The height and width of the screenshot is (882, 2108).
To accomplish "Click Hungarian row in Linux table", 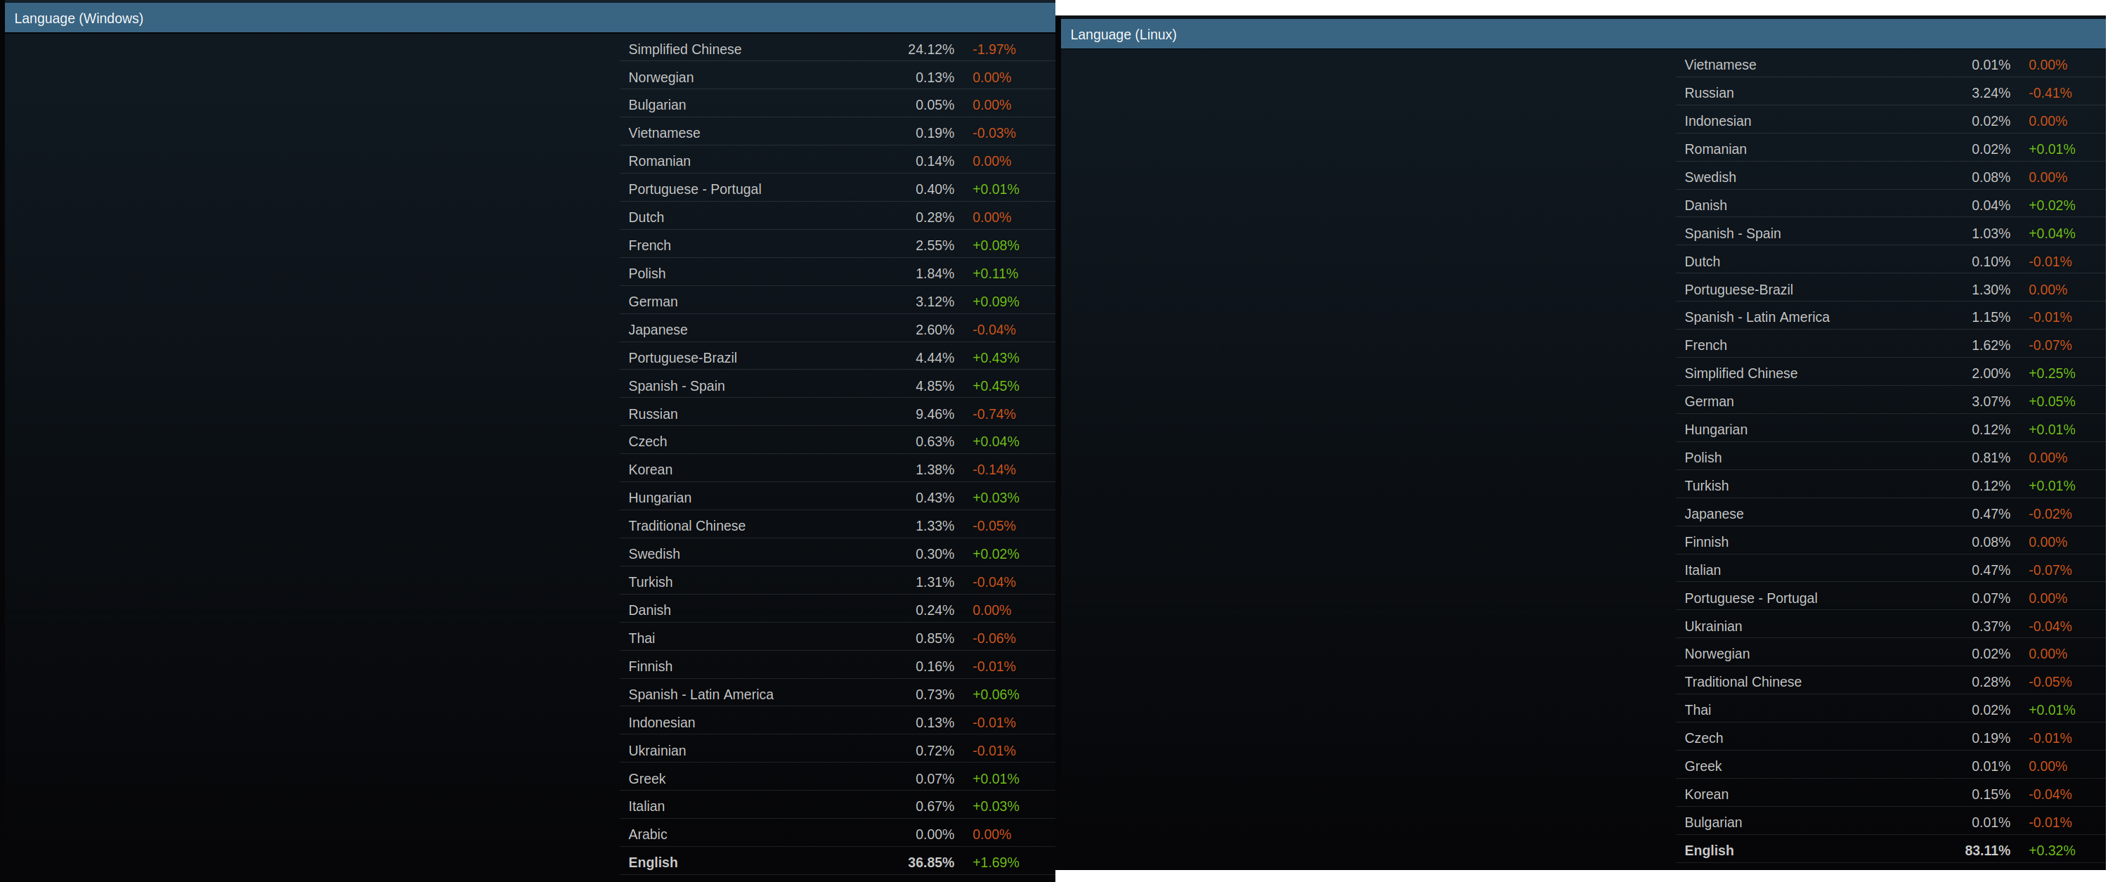I will tap(1715, 429).
